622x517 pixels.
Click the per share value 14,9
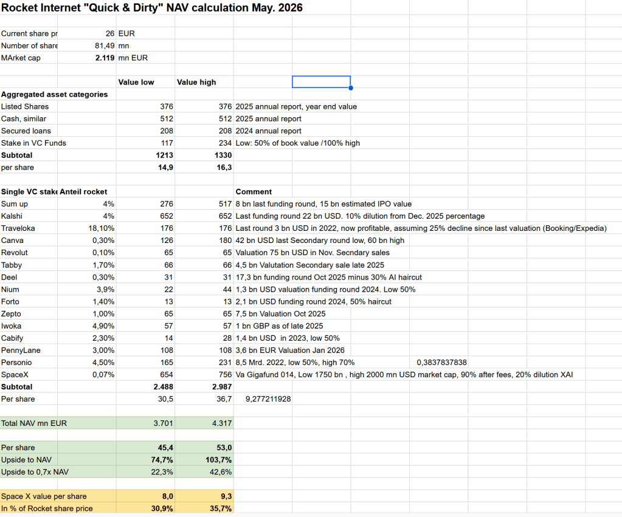pyautogui.click(x=166, y=167)
